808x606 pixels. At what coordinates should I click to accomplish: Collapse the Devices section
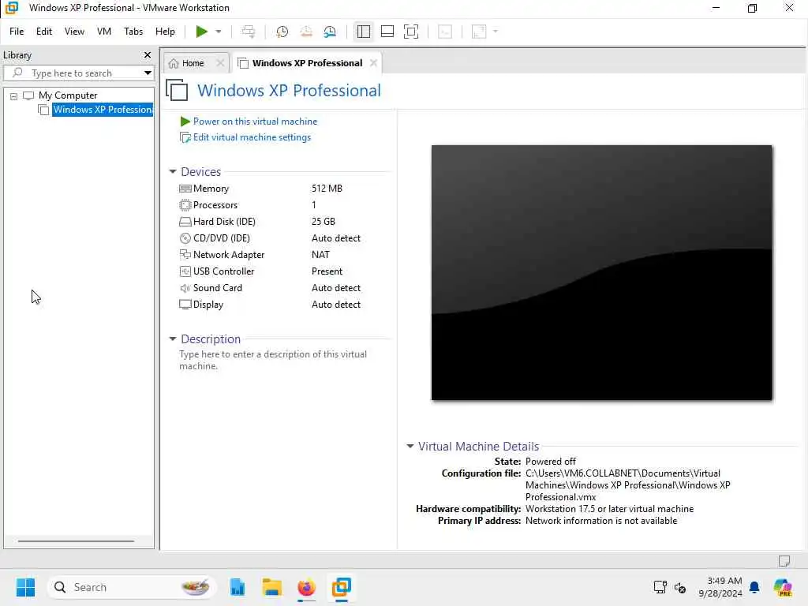pyautogui.click(x=173, y=171)
